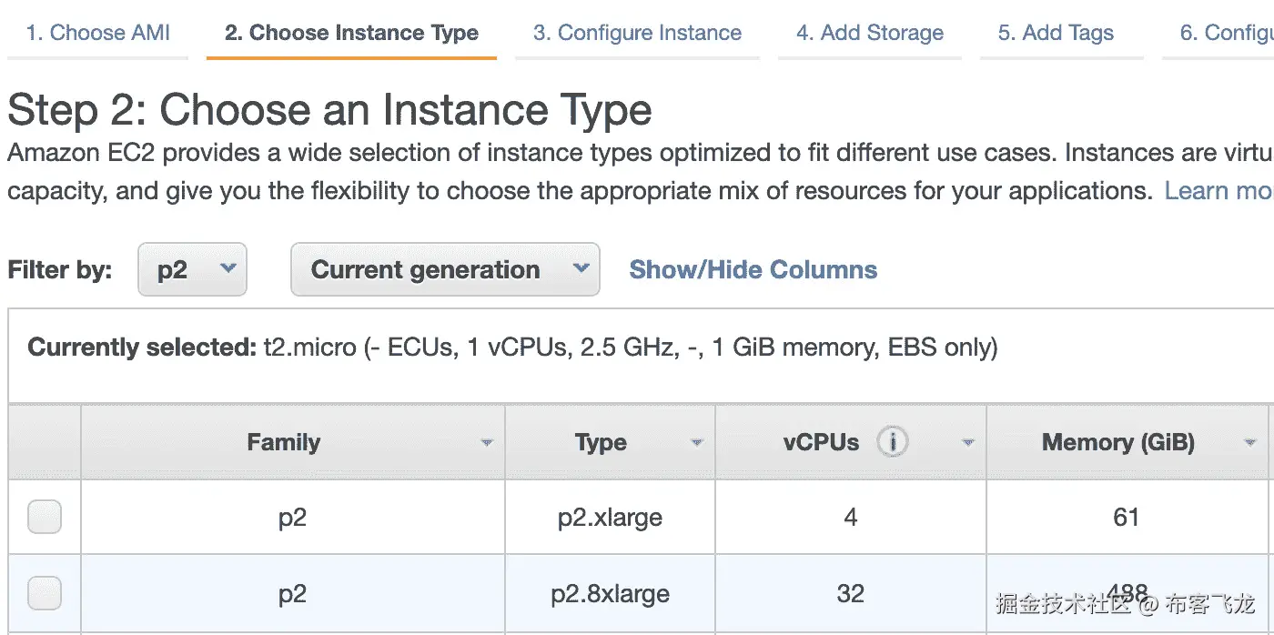Select the p2.xlarge instance checkbox
This screenshot has height=635, width=1274.
(45, 517)
